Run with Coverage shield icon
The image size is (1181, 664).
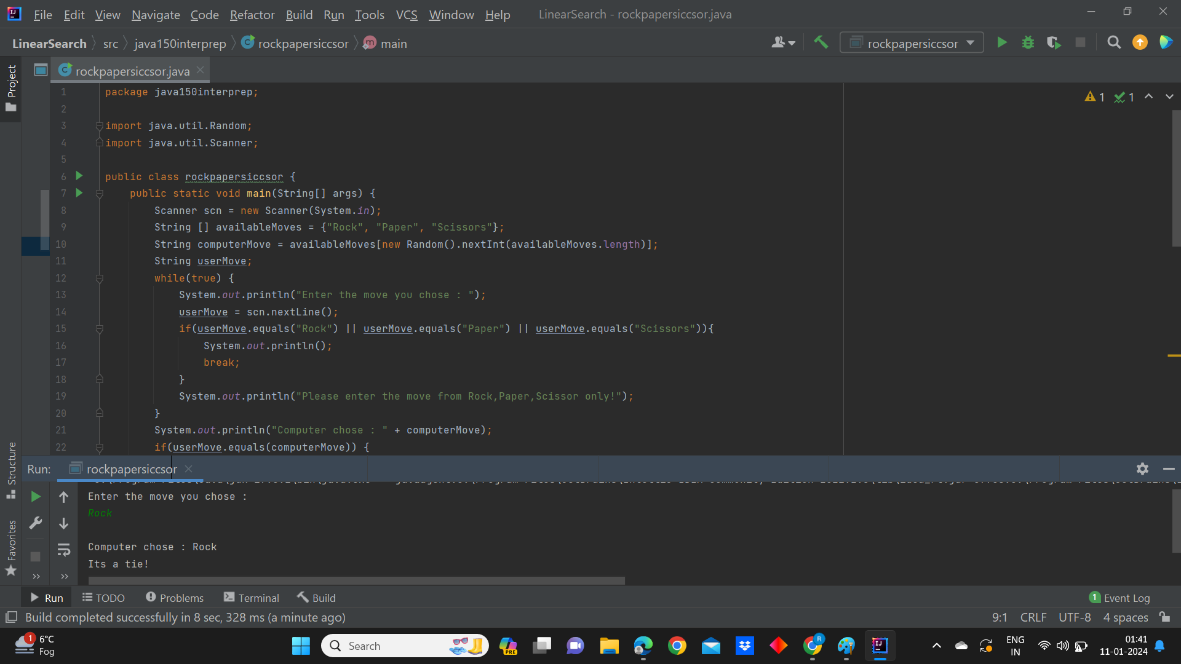pyautogui.click(x=1054, y=43)
